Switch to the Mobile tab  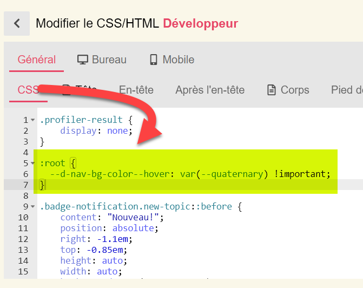pos(172,60)
